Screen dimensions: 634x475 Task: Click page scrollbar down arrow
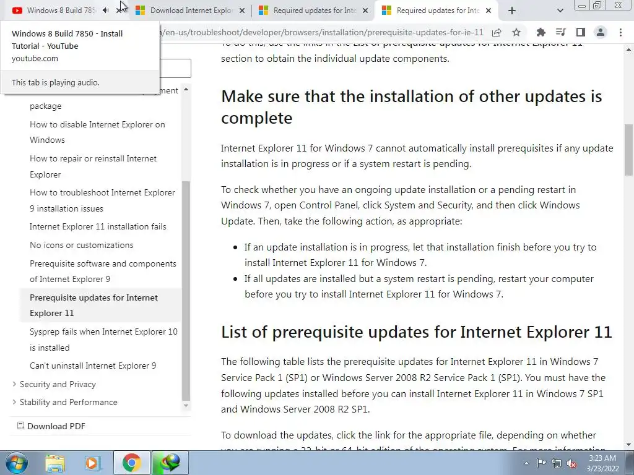tap(629, 445)
